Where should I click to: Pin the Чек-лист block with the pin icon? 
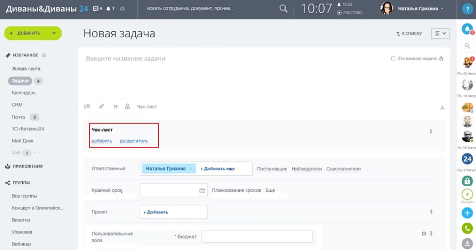click(431, 132)
